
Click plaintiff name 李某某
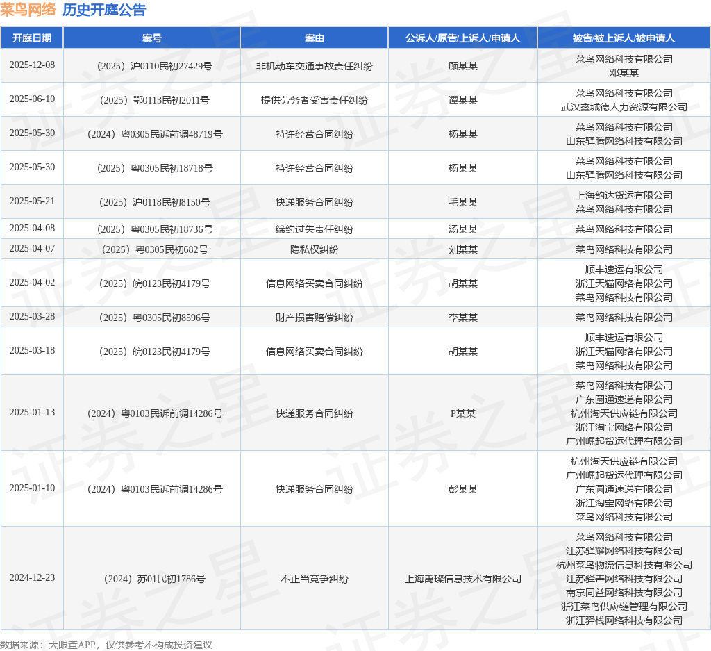[x=463, y=318]
